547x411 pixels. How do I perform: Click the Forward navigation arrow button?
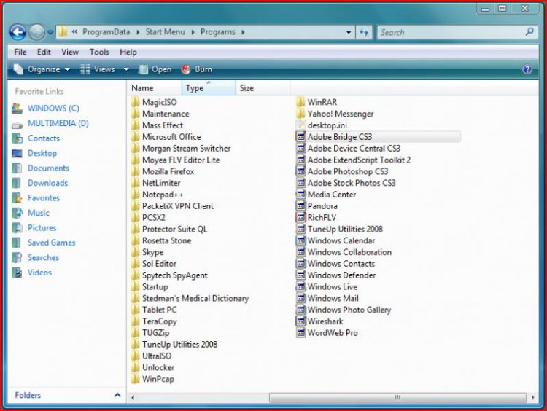(36, 32)
